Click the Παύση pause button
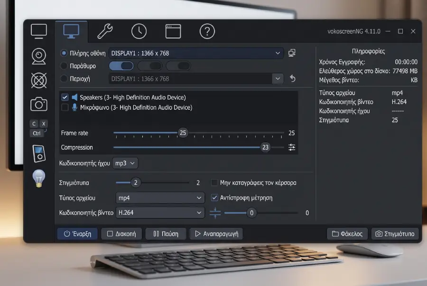Viewport: 427px width, 286px height. [x=166, y=234]
